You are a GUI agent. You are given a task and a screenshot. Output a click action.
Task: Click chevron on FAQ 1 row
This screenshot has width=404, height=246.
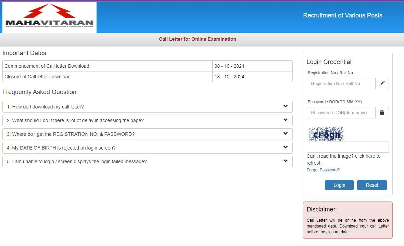point(285,106)
